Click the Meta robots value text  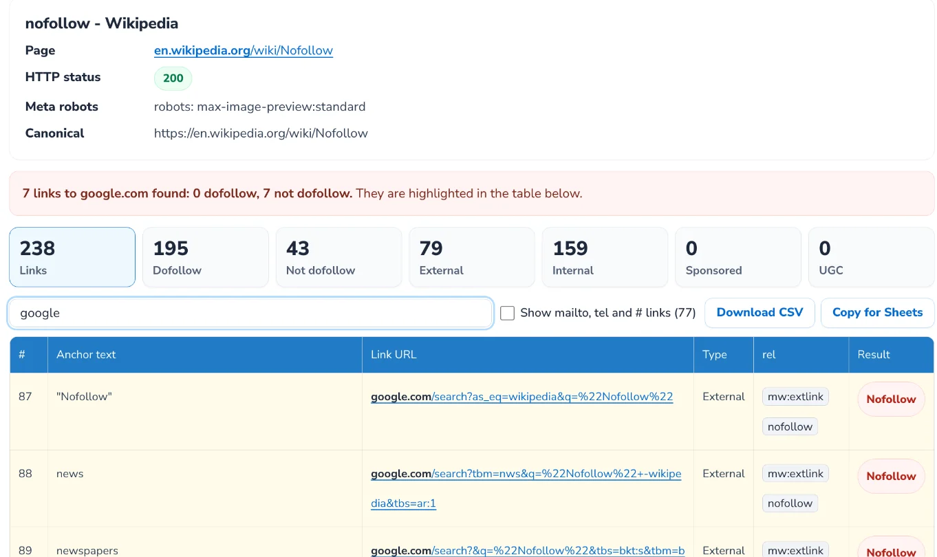pyautogui.click(x=260, y=107)
